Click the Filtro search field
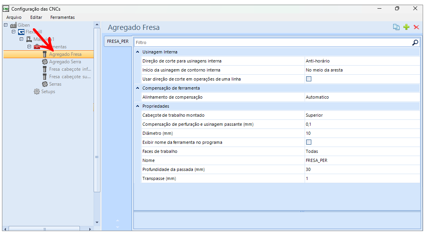Image resolution: width=427 pixels, height=235 pixels. [x=272, y=42]
